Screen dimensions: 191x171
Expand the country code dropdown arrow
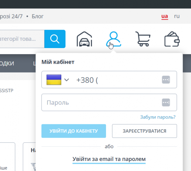click(67, 80)
